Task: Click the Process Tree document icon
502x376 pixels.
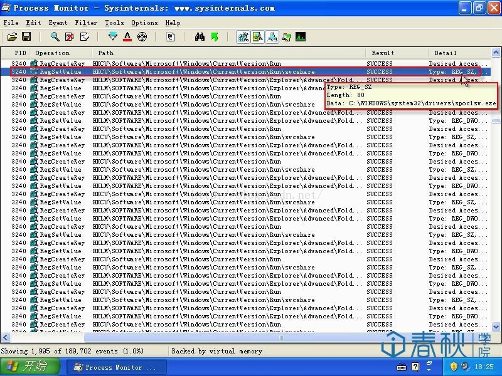Action: point(171,37)
